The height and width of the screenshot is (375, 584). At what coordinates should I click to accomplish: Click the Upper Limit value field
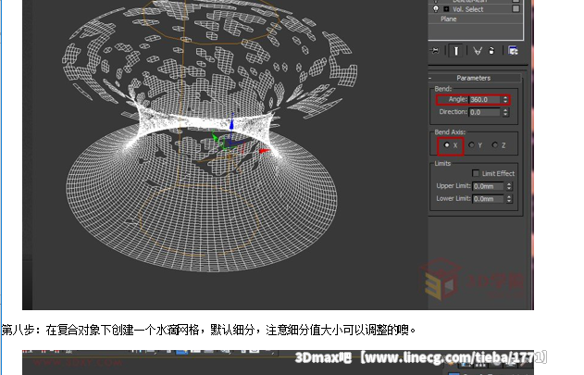487,186
